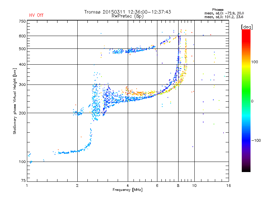Click the x-axis tick label '2'

pos(77,186)
